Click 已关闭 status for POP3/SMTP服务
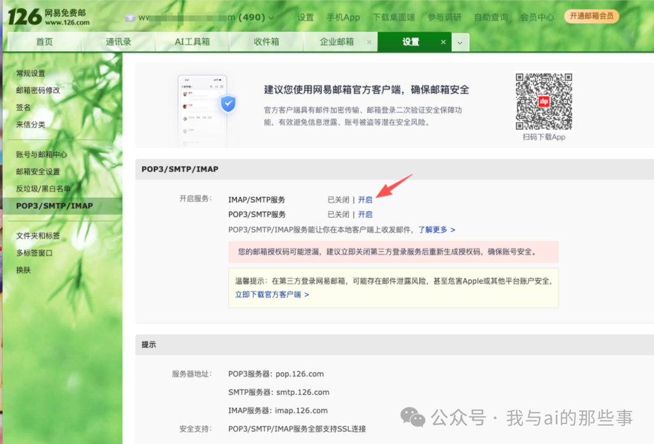Screen dimensions: 654x444 339,215
